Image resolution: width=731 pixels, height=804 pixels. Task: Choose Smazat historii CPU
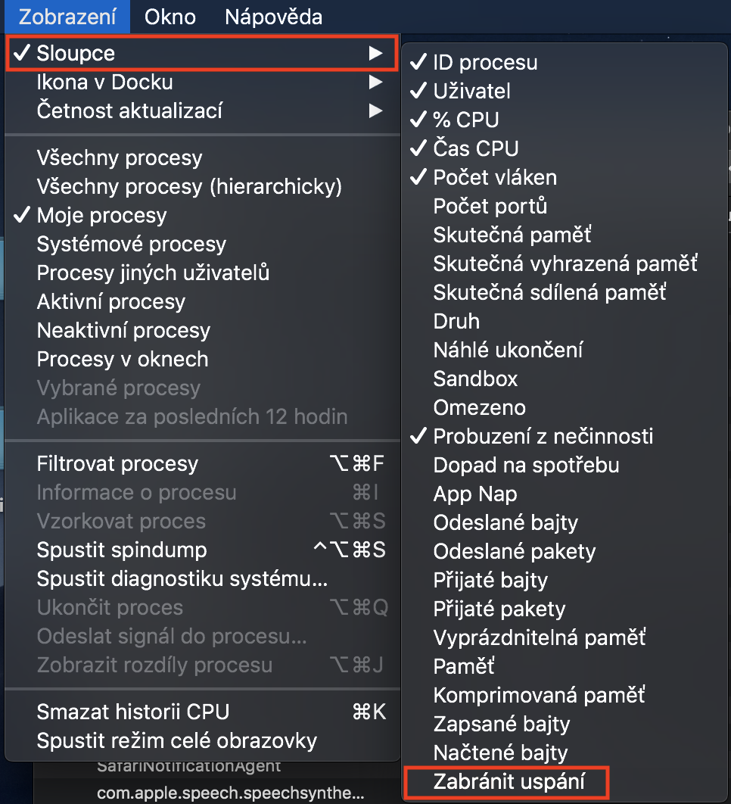click(132, 712)
